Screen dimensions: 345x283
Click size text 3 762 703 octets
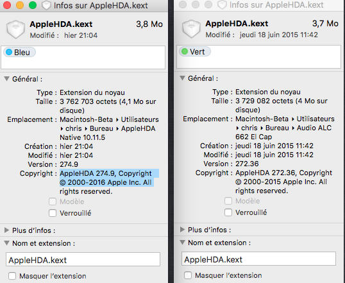pyautogui.click(x=88, y=101)
